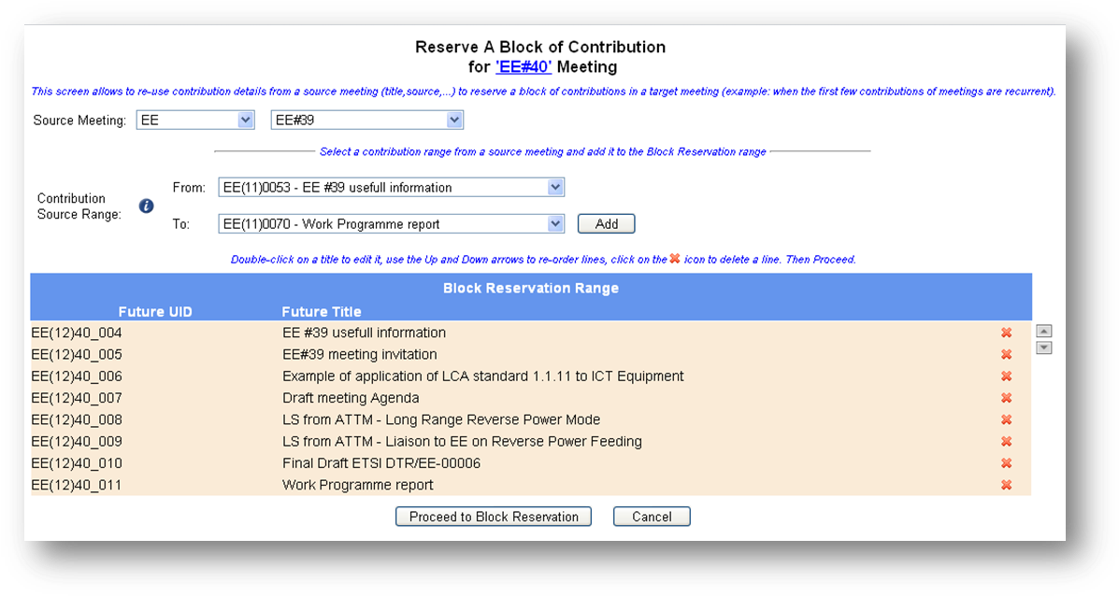Move selected line up with Up arrow
Image resolution: width=1119 pixels, height=596 pixels.
pyautogui.click(x=1044, y=331)
